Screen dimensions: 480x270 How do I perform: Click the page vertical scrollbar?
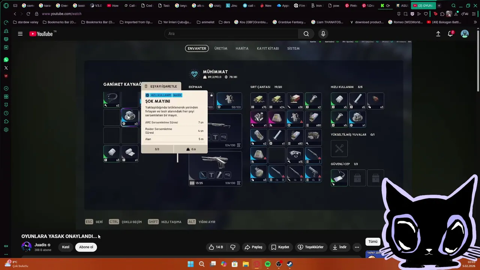[478, 60]
